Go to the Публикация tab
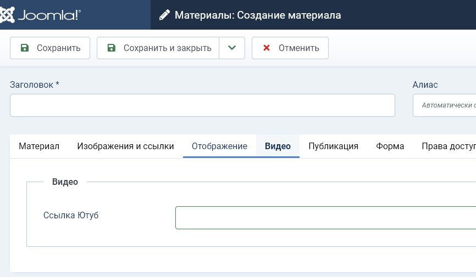Viewport: 476px width, 277px height. click(x=333, y=146)
